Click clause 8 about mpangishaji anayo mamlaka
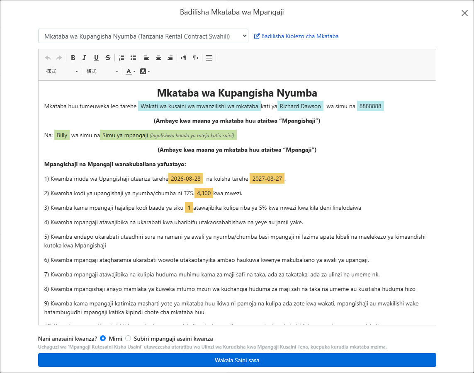The image size is (474, 373). 230,289
